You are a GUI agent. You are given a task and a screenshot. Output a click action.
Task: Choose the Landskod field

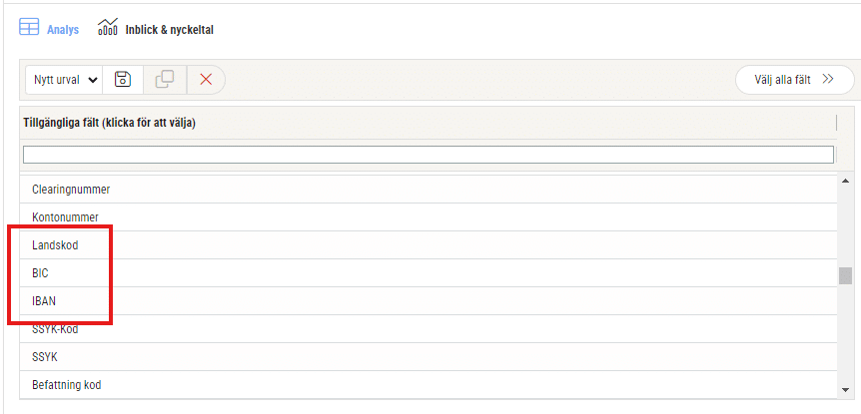click(429, 245)
